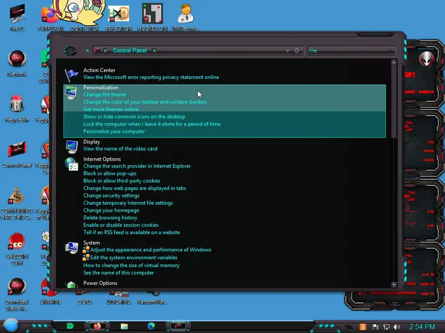Open Adjust appearance and performance of Windows
445x333 pixels.
coord(151,250)
